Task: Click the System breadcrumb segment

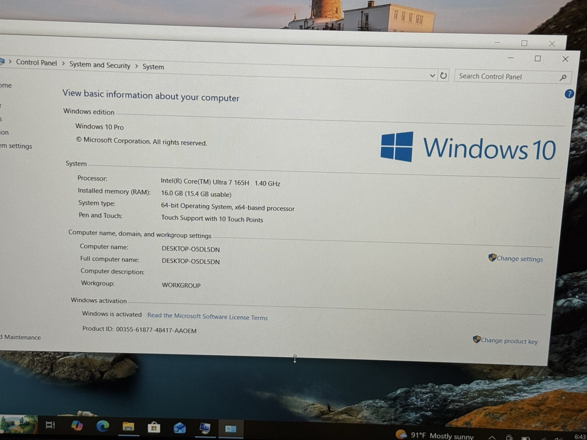Action: 153,67
